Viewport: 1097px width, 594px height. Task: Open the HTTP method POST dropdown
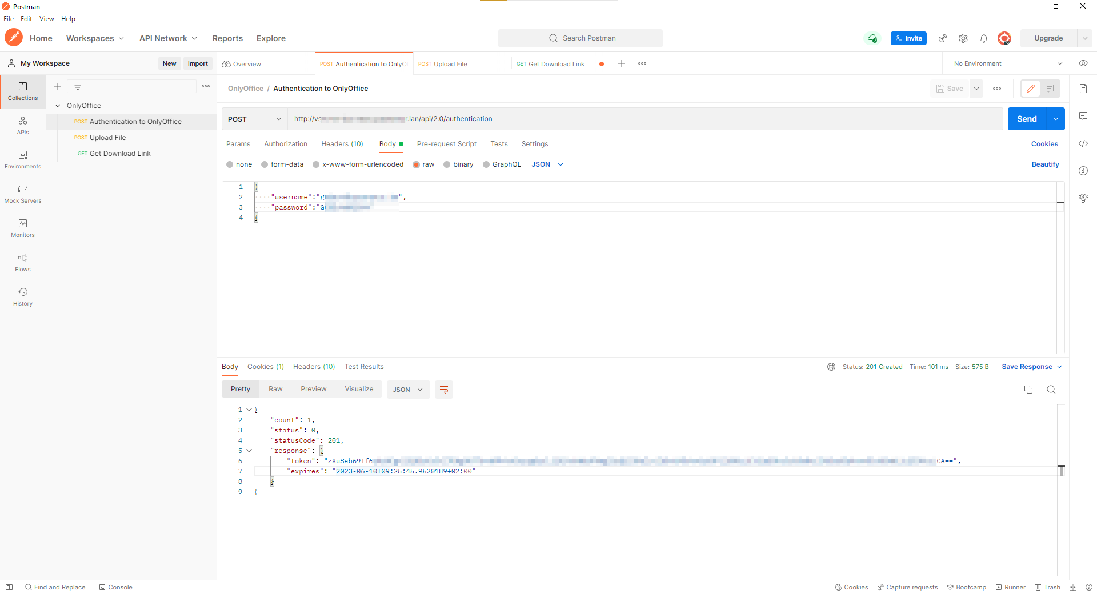click(x=255, y=119)
